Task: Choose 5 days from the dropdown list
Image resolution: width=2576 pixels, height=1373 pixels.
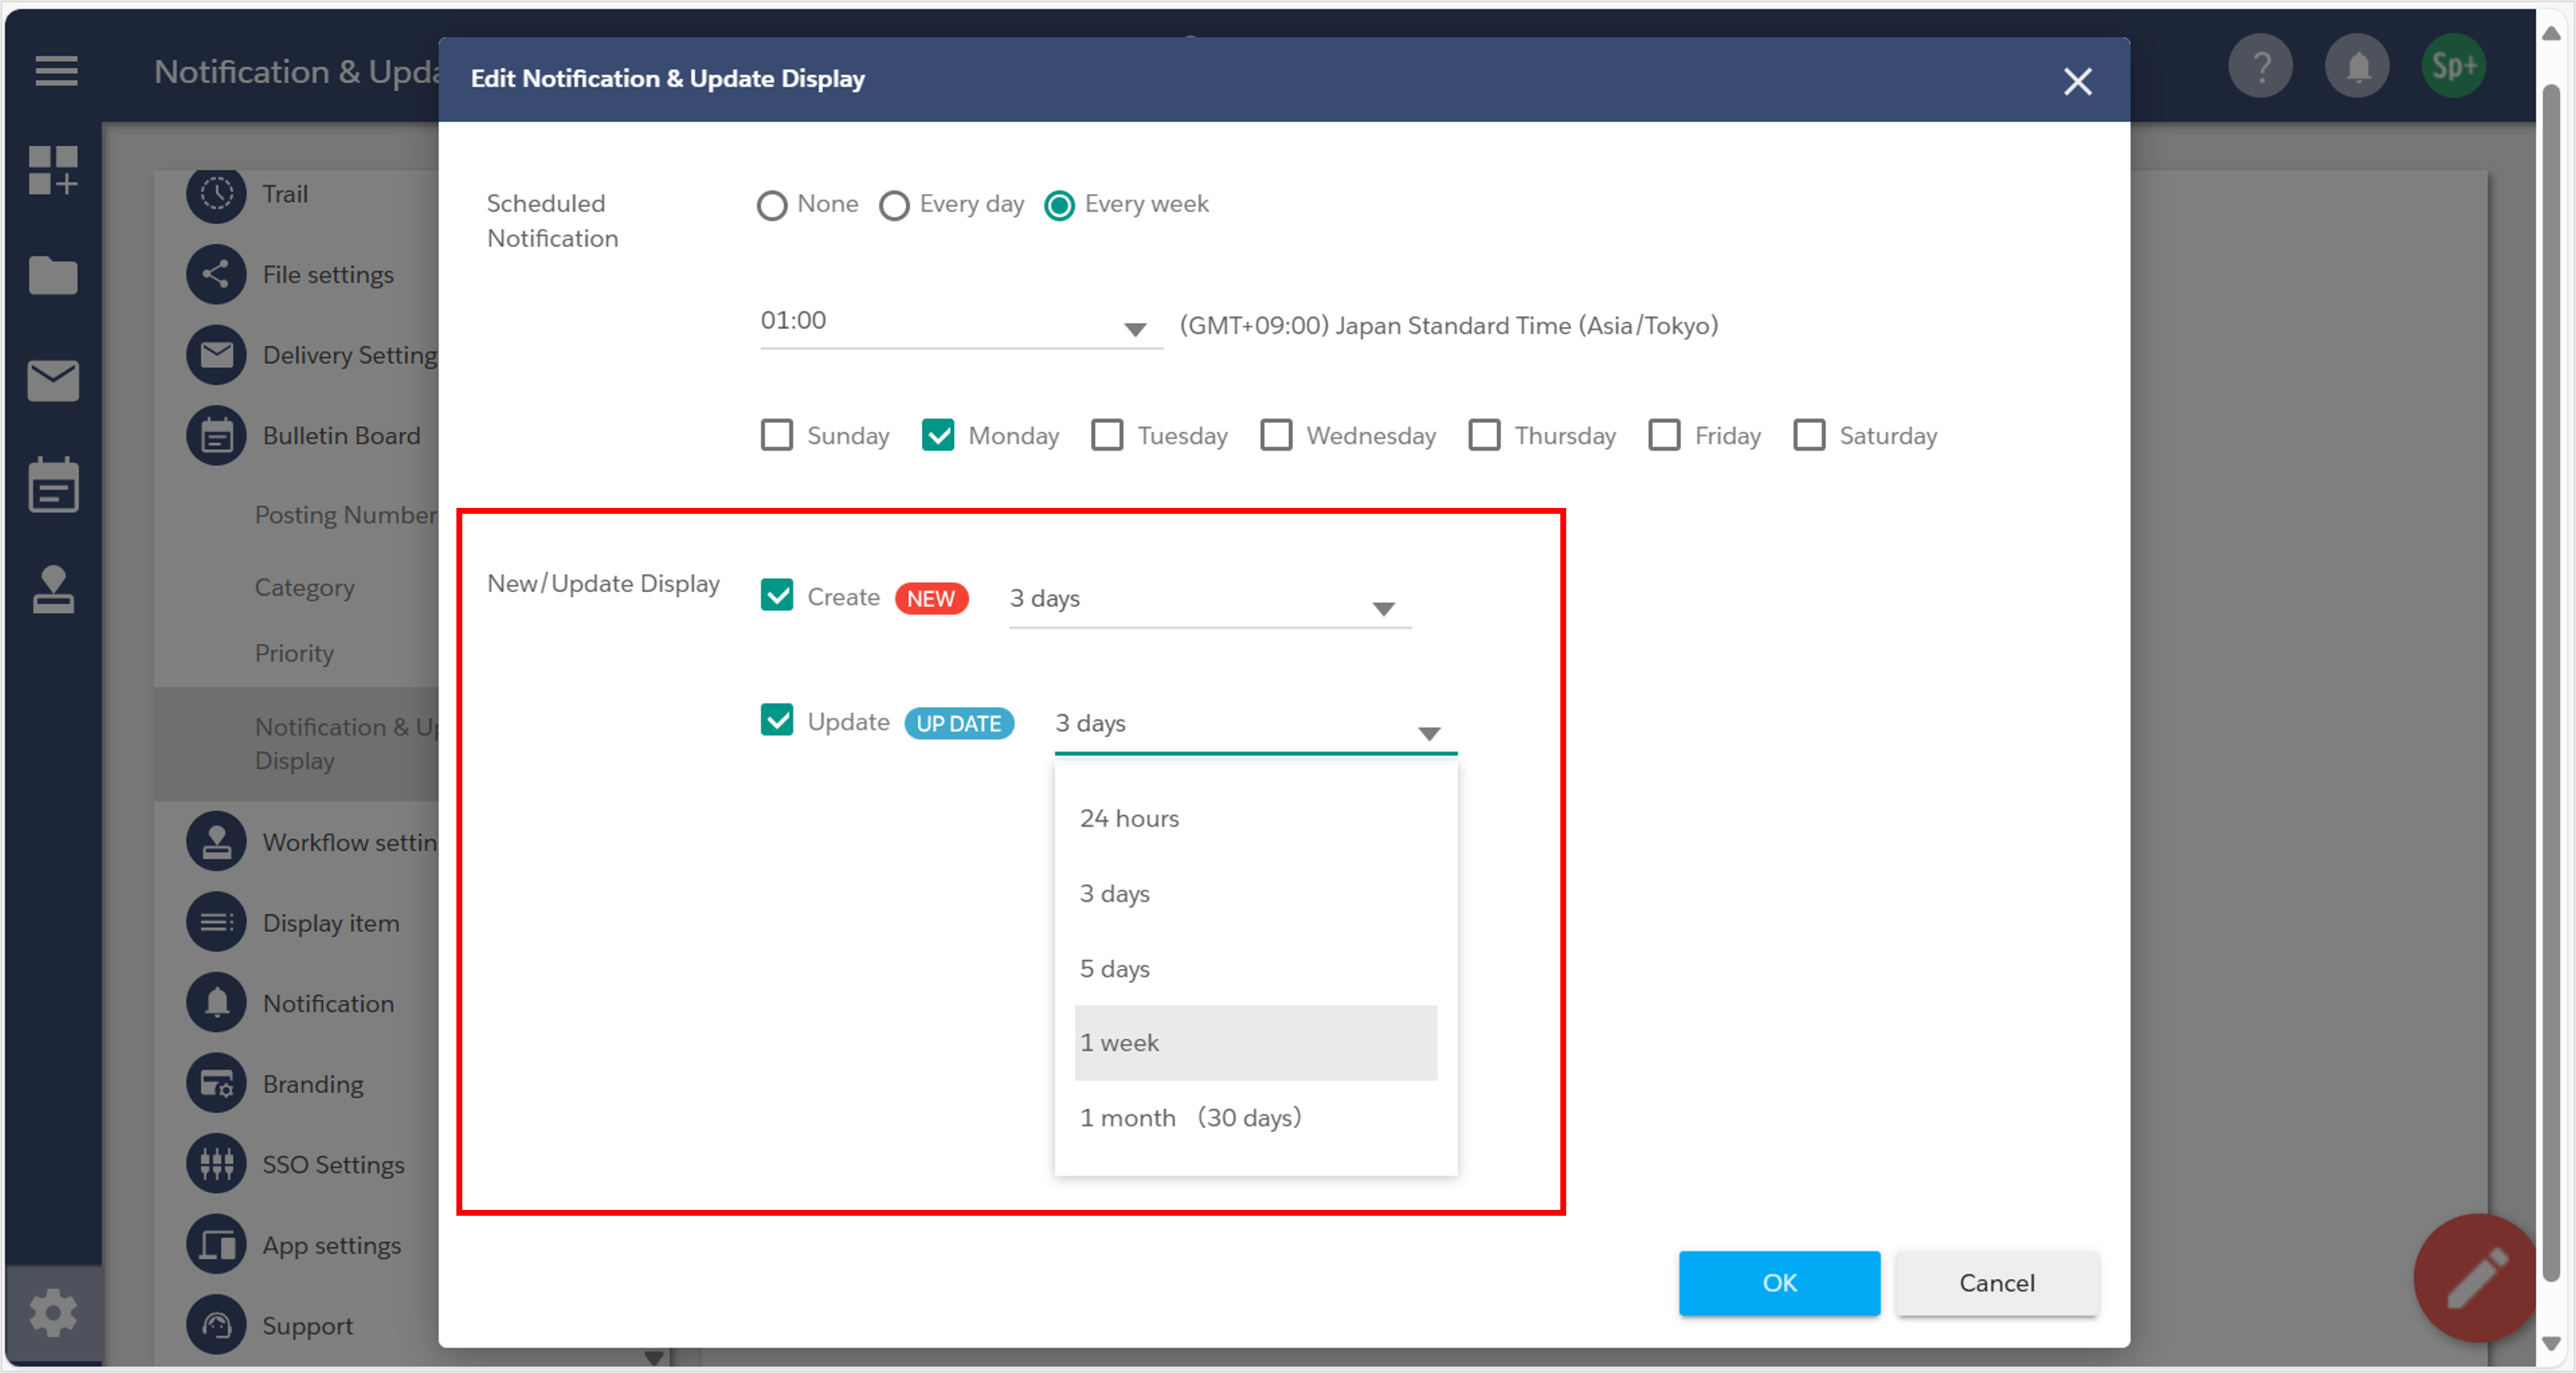Action: (1256, 969)
